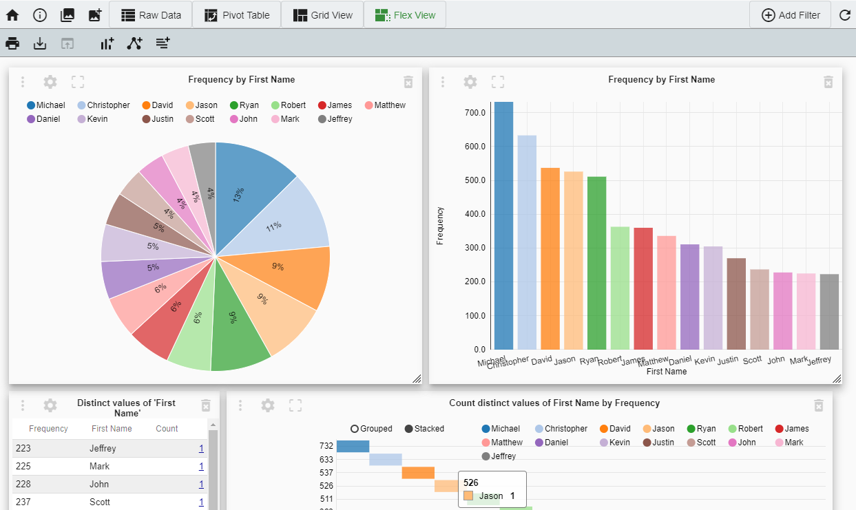Toggle David in pie chart legend
This screenshot has height=510, width=856.
pyautogui.click(x=157, y=105)
